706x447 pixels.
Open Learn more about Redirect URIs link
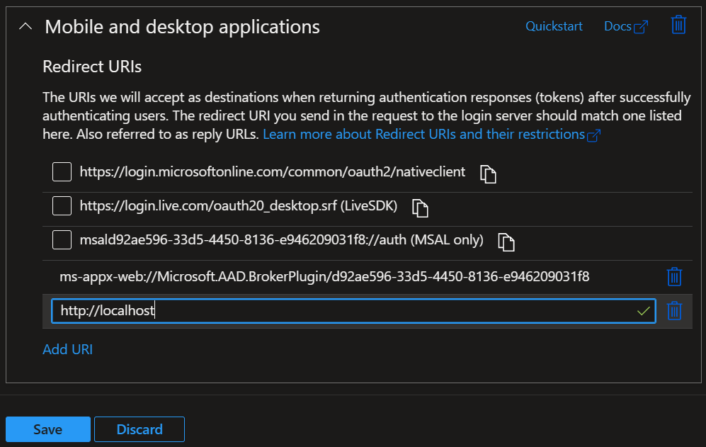point(431,134)
